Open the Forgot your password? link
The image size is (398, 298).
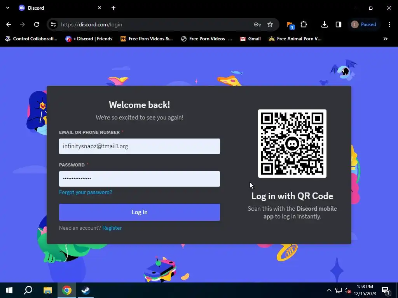tap(86, 192)
